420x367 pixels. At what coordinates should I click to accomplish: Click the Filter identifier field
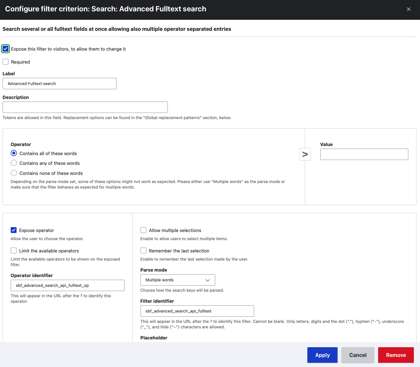tap(197, 311)
